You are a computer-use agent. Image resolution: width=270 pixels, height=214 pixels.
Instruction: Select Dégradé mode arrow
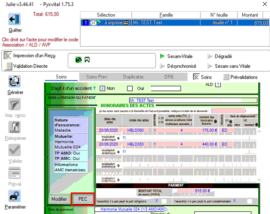pyautogui.click(x=210, y=56)
